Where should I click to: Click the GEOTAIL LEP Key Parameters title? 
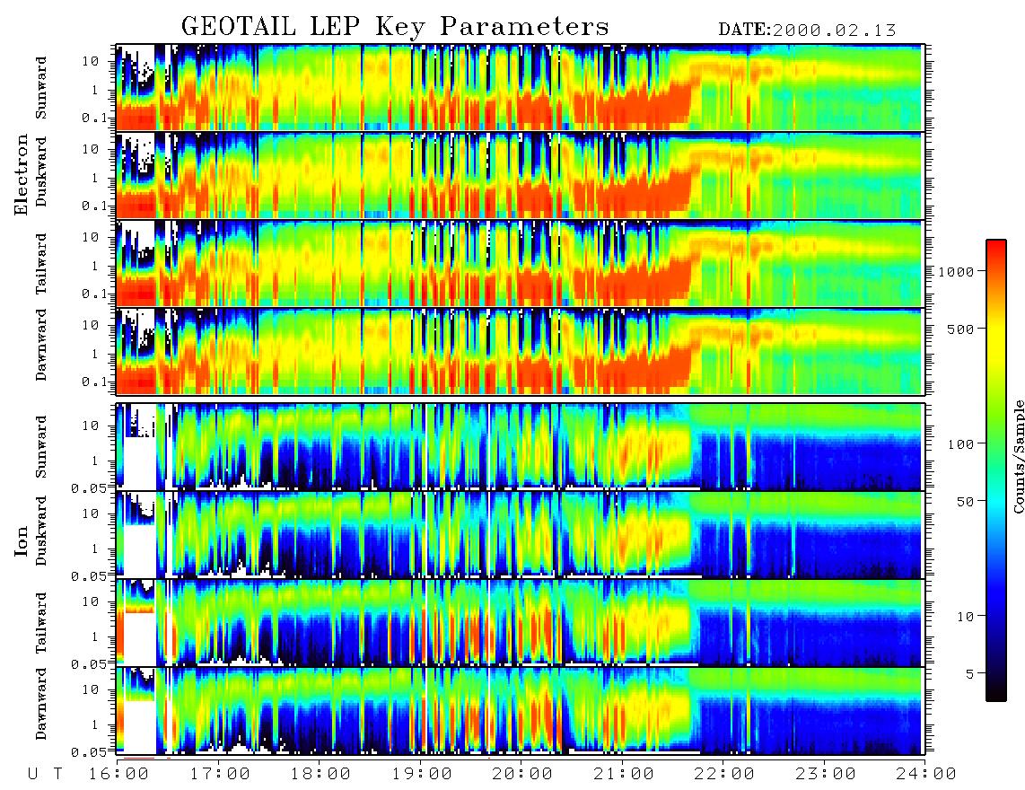click(395, 27)
